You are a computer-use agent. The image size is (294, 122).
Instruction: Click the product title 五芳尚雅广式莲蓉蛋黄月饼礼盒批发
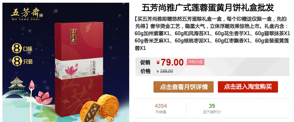pyautogui.click(x=208, y=8)
